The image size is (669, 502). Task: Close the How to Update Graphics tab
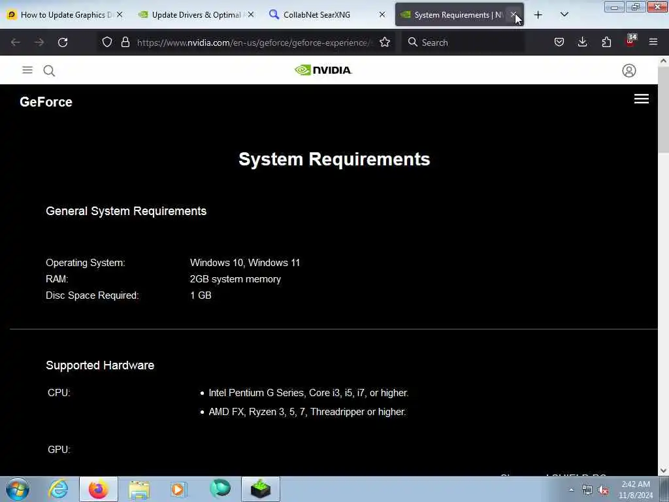(x=120, y=15)
